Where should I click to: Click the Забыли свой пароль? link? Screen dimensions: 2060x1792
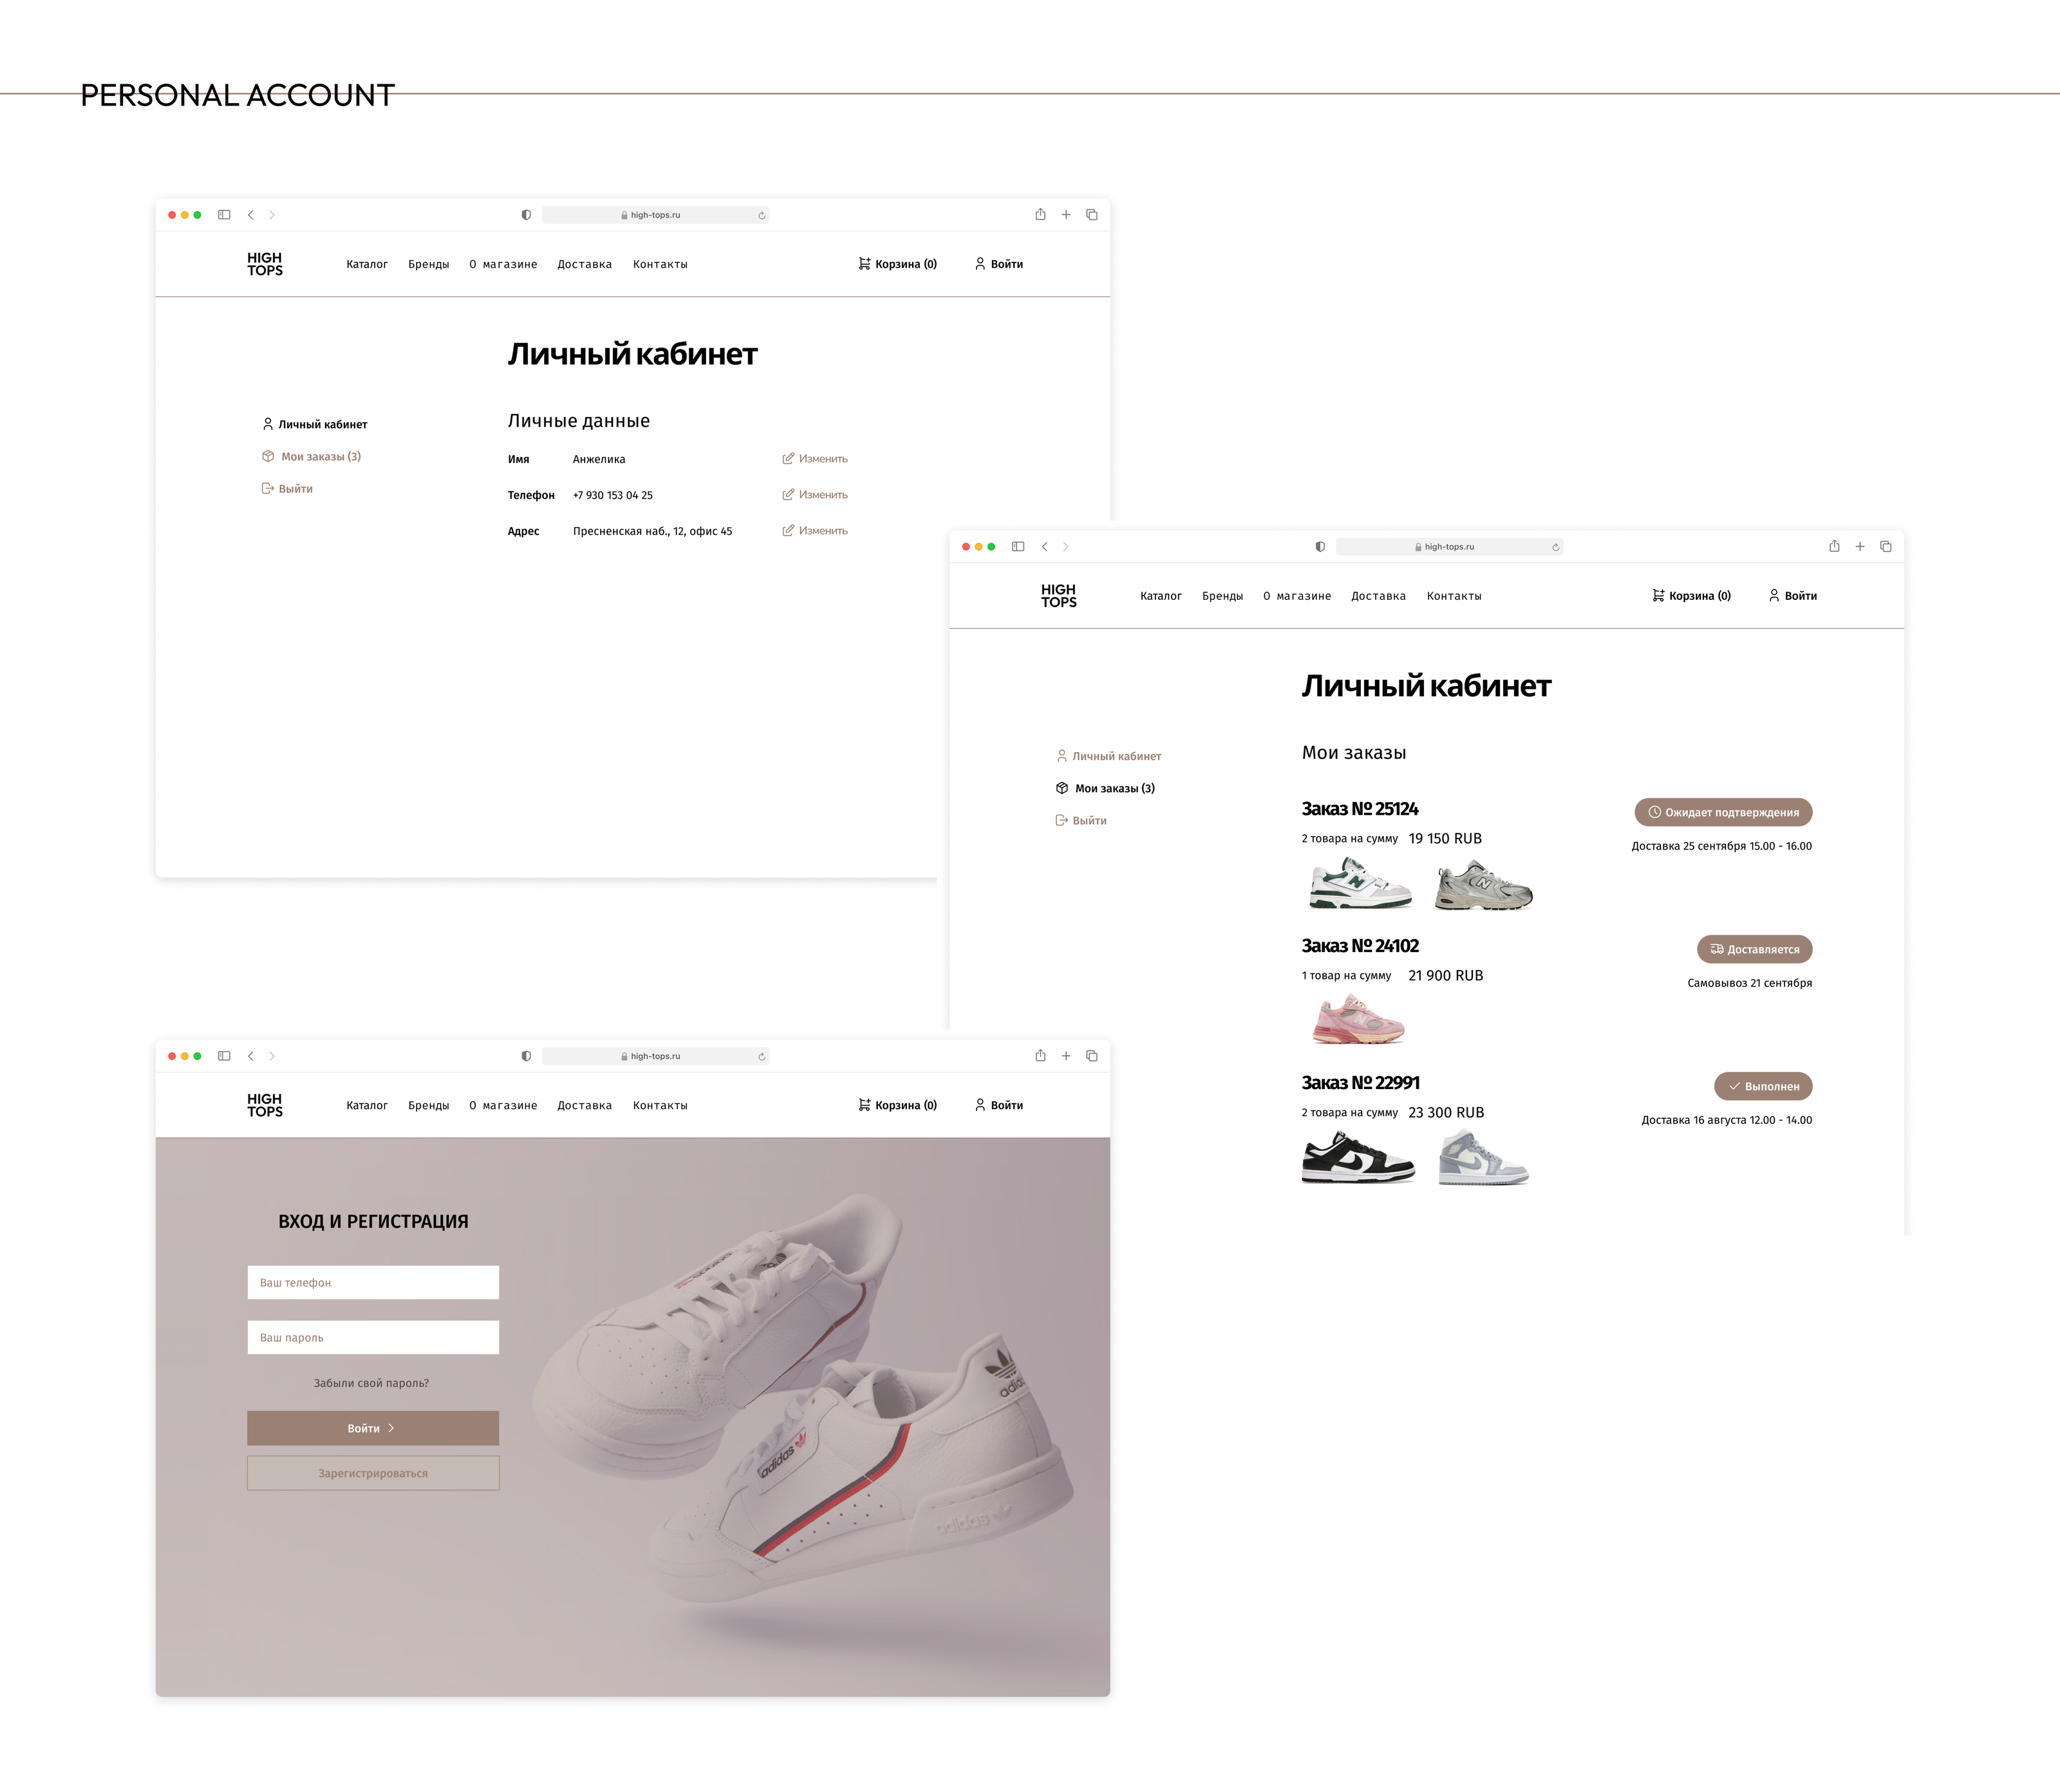click(371, 1384)
